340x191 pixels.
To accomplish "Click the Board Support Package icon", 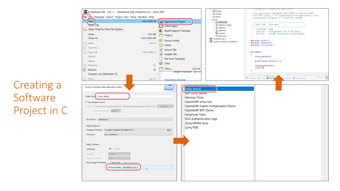I will [x=161, y=31].
